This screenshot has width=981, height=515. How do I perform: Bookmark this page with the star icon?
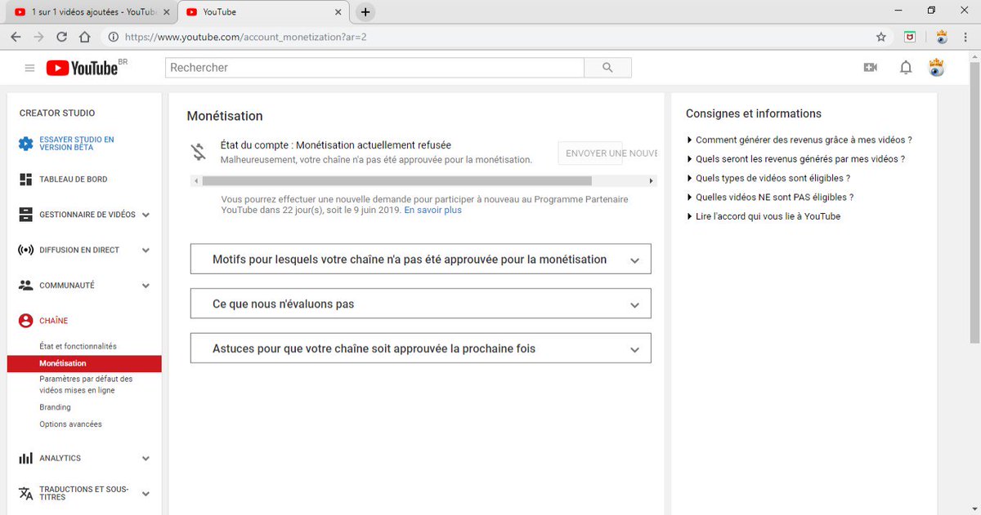[x=880, y=37]
